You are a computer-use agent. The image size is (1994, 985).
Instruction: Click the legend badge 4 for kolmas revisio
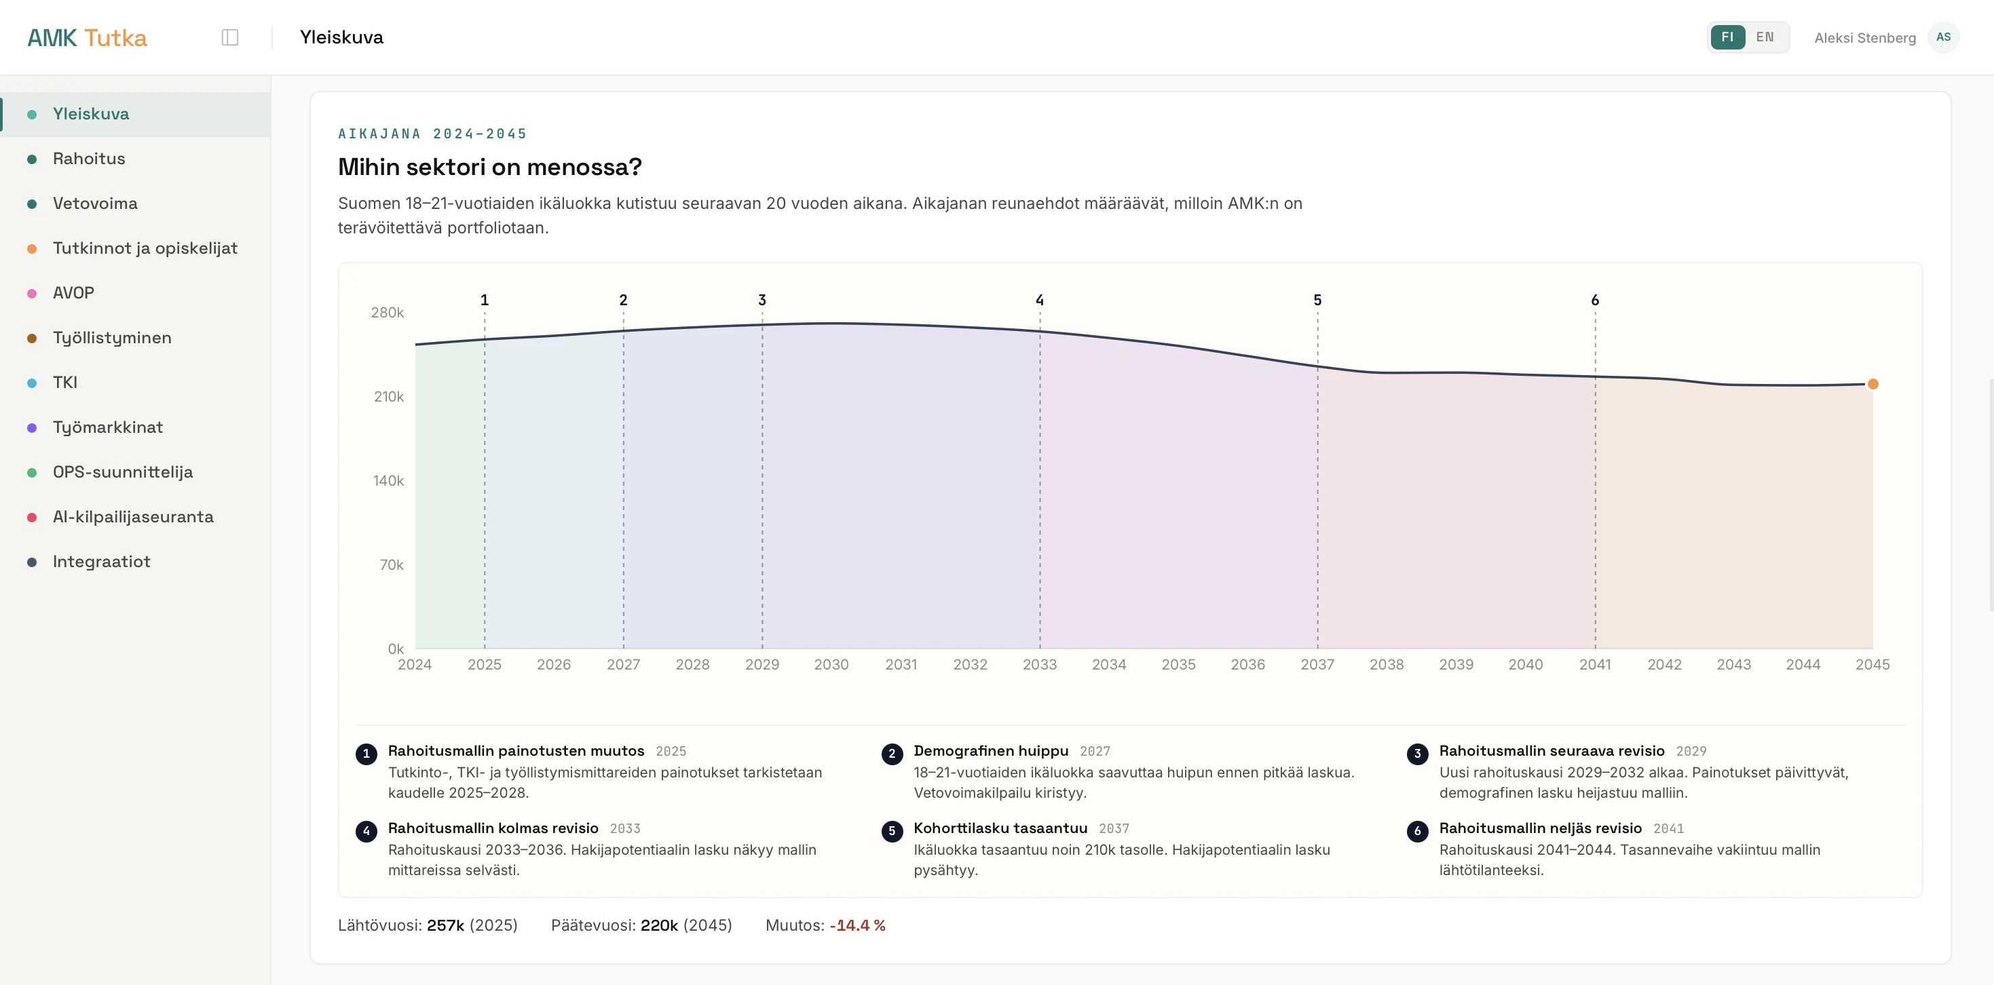(x=366, y=830)
